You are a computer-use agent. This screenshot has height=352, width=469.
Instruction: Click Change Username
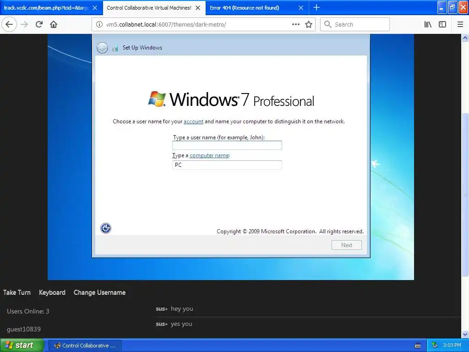tap(99, 292)
